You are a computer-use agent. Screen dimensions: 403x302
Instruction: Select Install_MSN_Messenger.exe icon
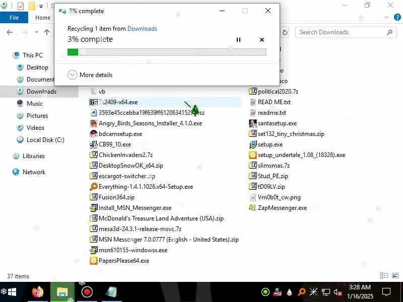(x=94, y=208)
